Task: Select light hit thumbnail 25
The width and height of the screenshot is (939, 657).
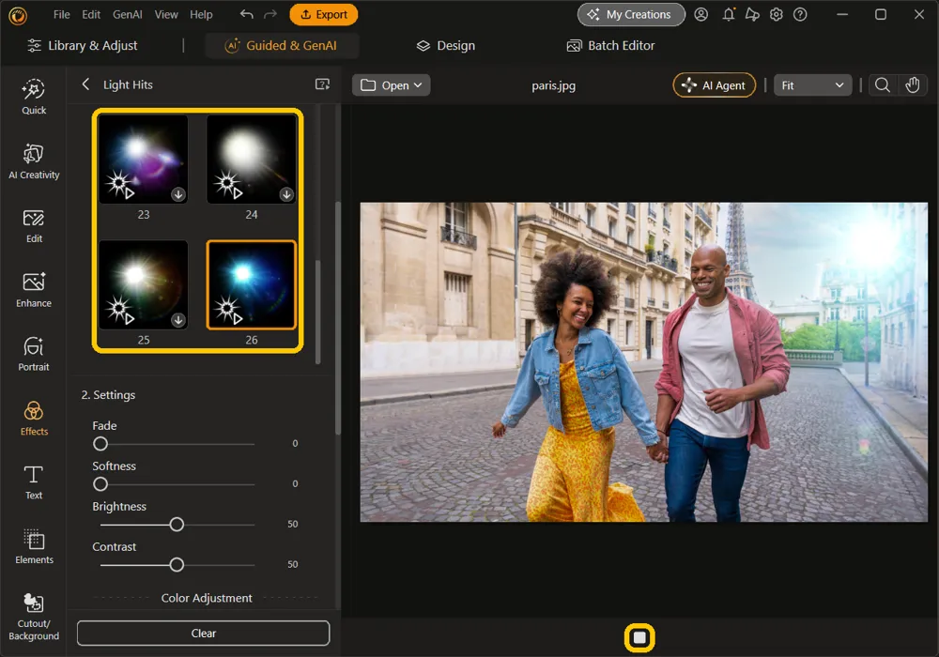Action: tap(143, 284)
